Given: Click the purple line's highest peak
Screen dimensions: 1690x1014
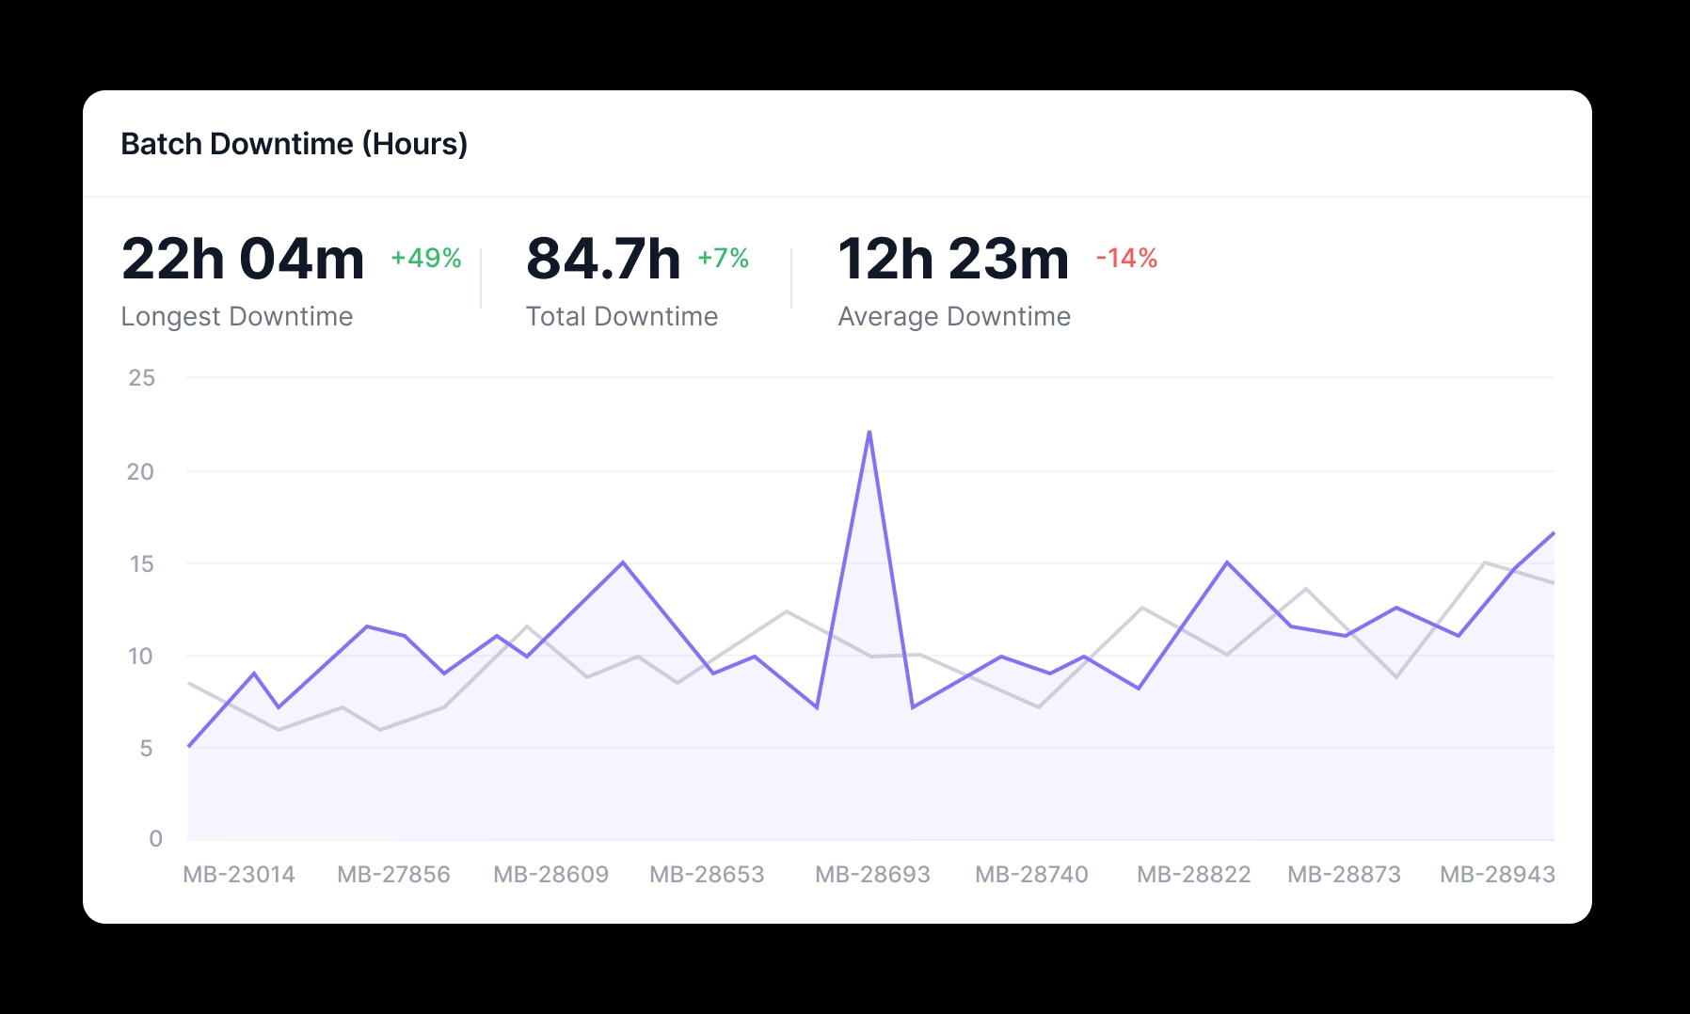Looking at the screenshot, I should [869, 432].
